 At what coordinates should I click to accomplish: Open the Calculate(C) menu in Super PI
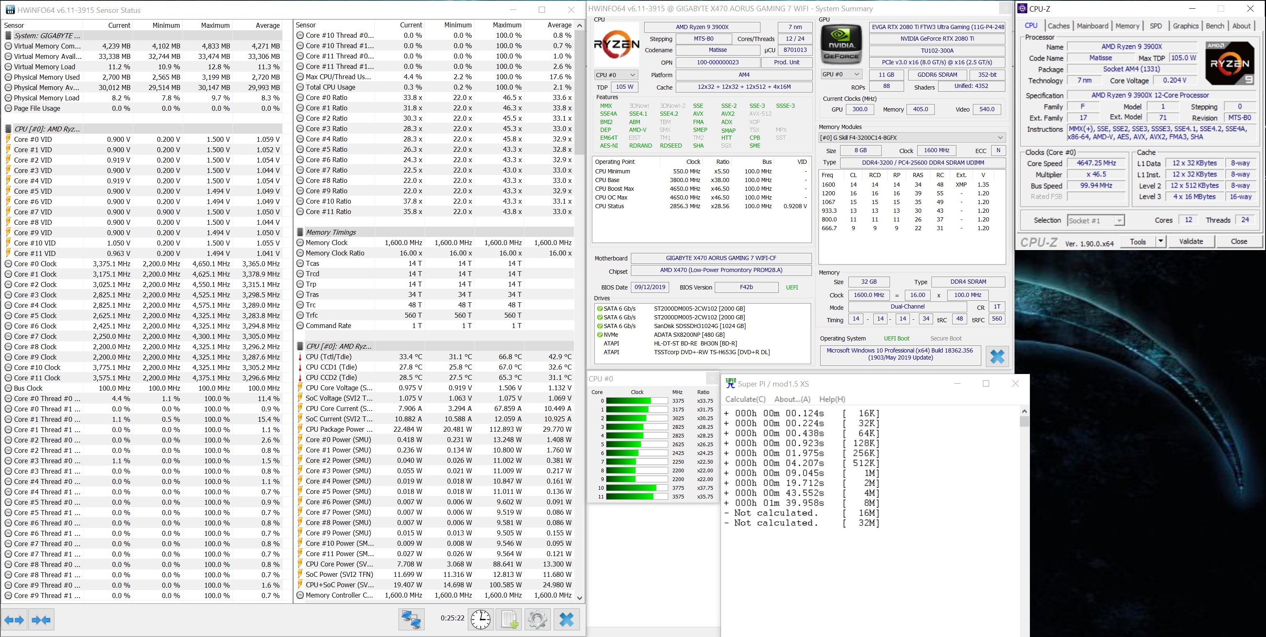(x=745, y=399)
